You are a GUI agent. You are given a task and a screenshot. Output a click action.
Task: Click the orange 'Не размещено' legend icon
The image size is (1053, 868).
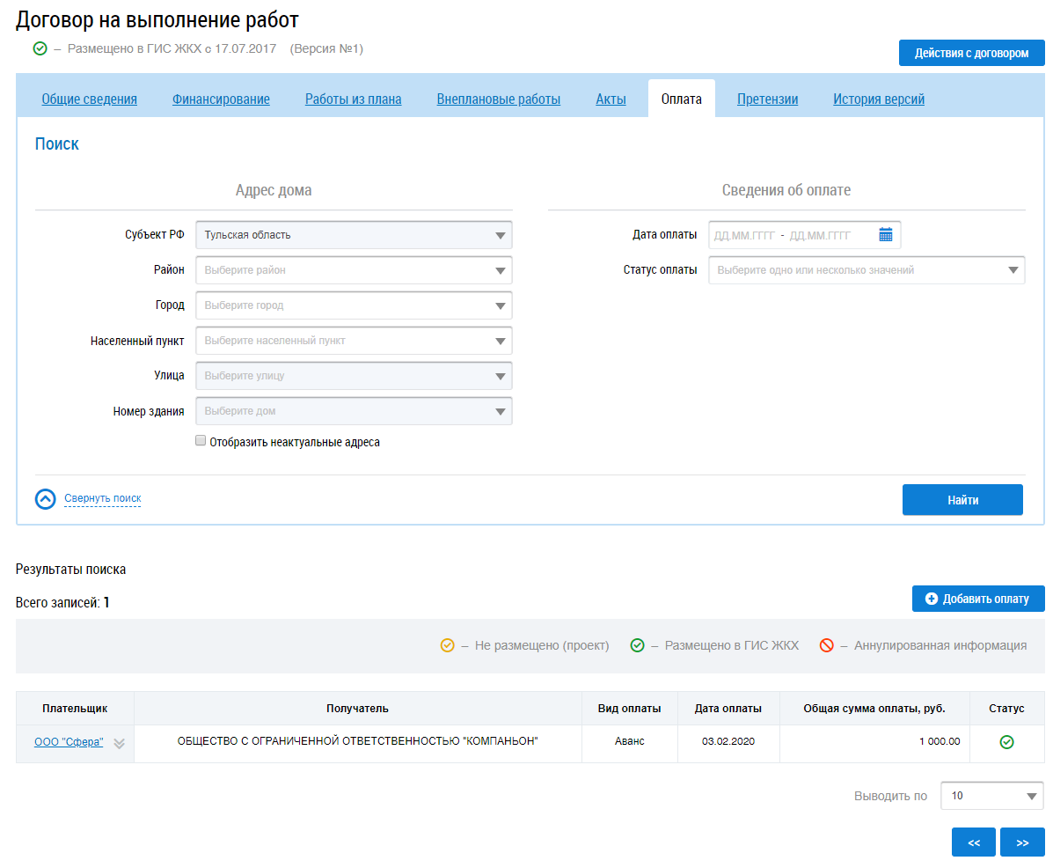click(x=447, y=645)
